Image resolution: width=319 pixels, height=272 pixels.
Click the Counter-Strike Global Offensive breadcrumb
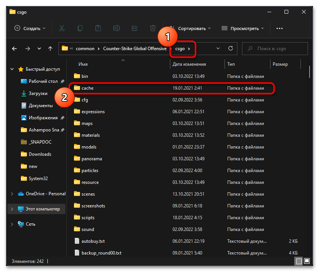click(135, 49)
